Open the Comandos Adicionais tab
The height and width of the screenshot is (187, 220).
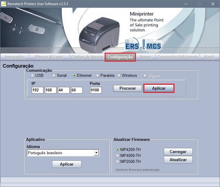coord(177,57)
